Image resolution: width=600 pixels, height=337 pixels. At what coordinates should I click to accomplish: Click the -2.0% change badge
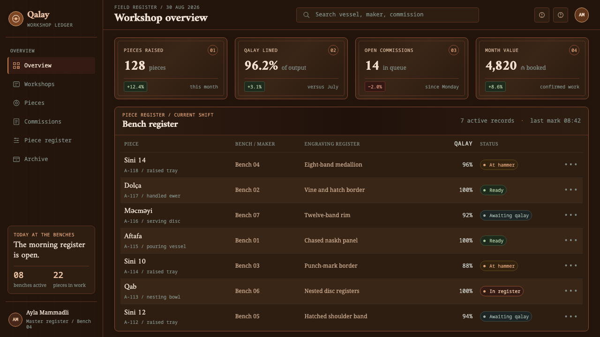pyautogui.click(x=375, y=87)
